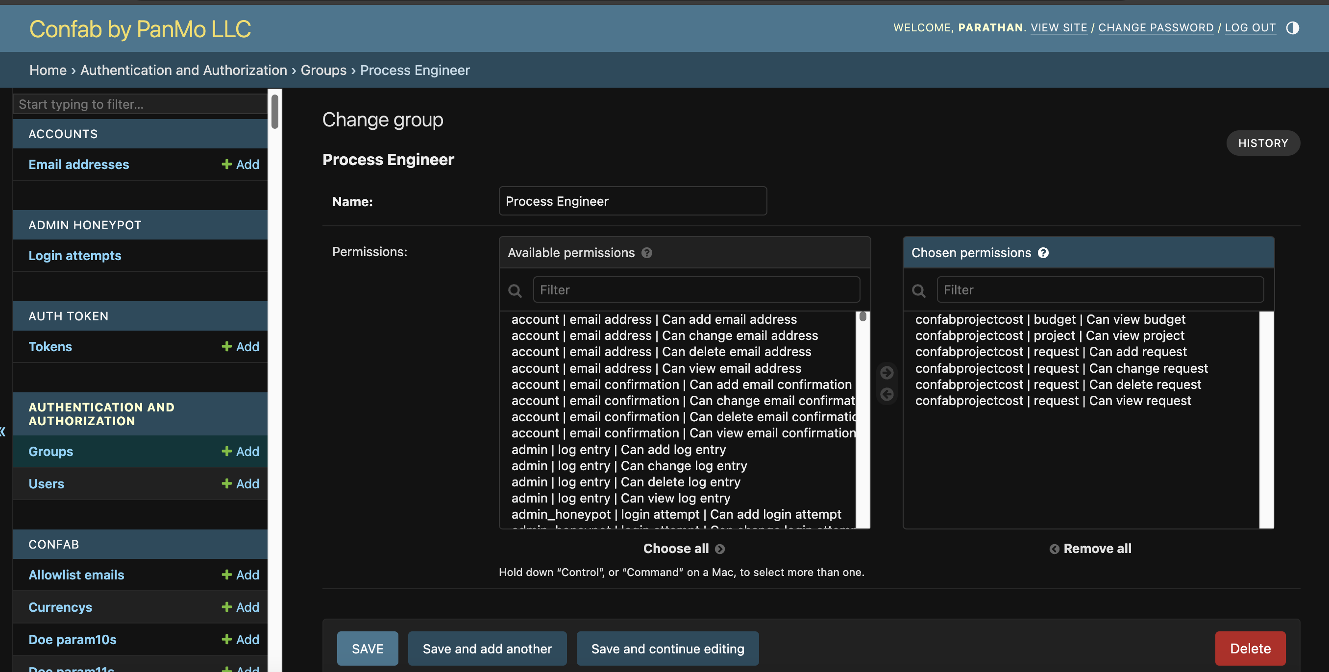The image size is (1329, 672).
Task: Open Currencys in the sidebar
Action: pos(60,607)
